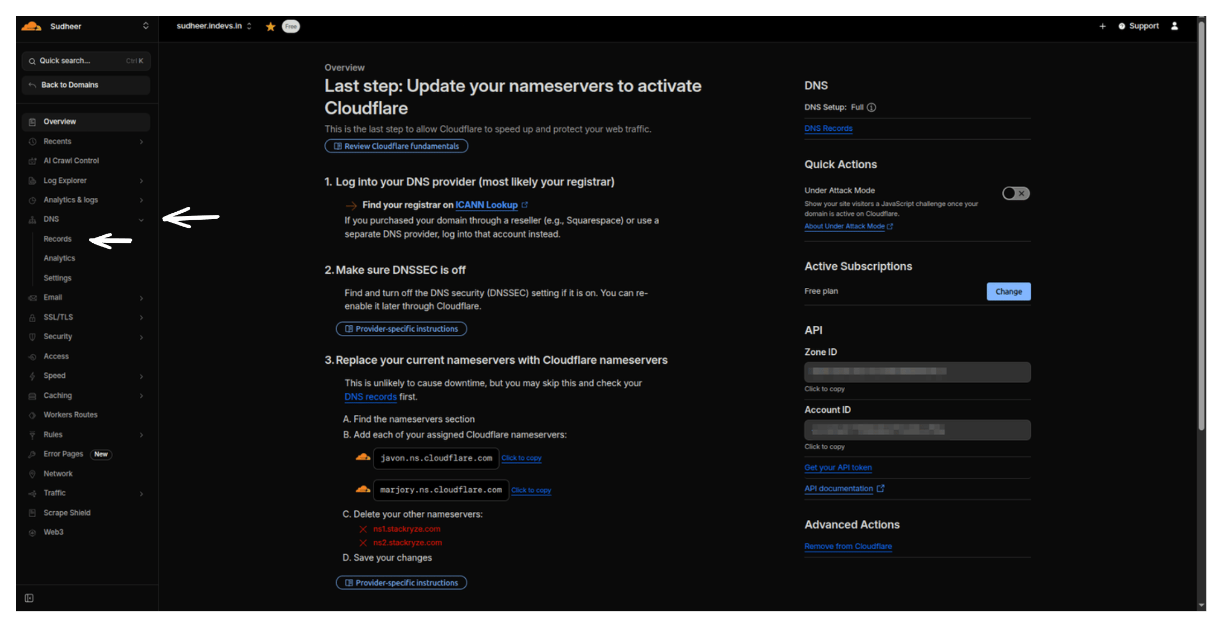Open the Overview menu item

point(86,122)
